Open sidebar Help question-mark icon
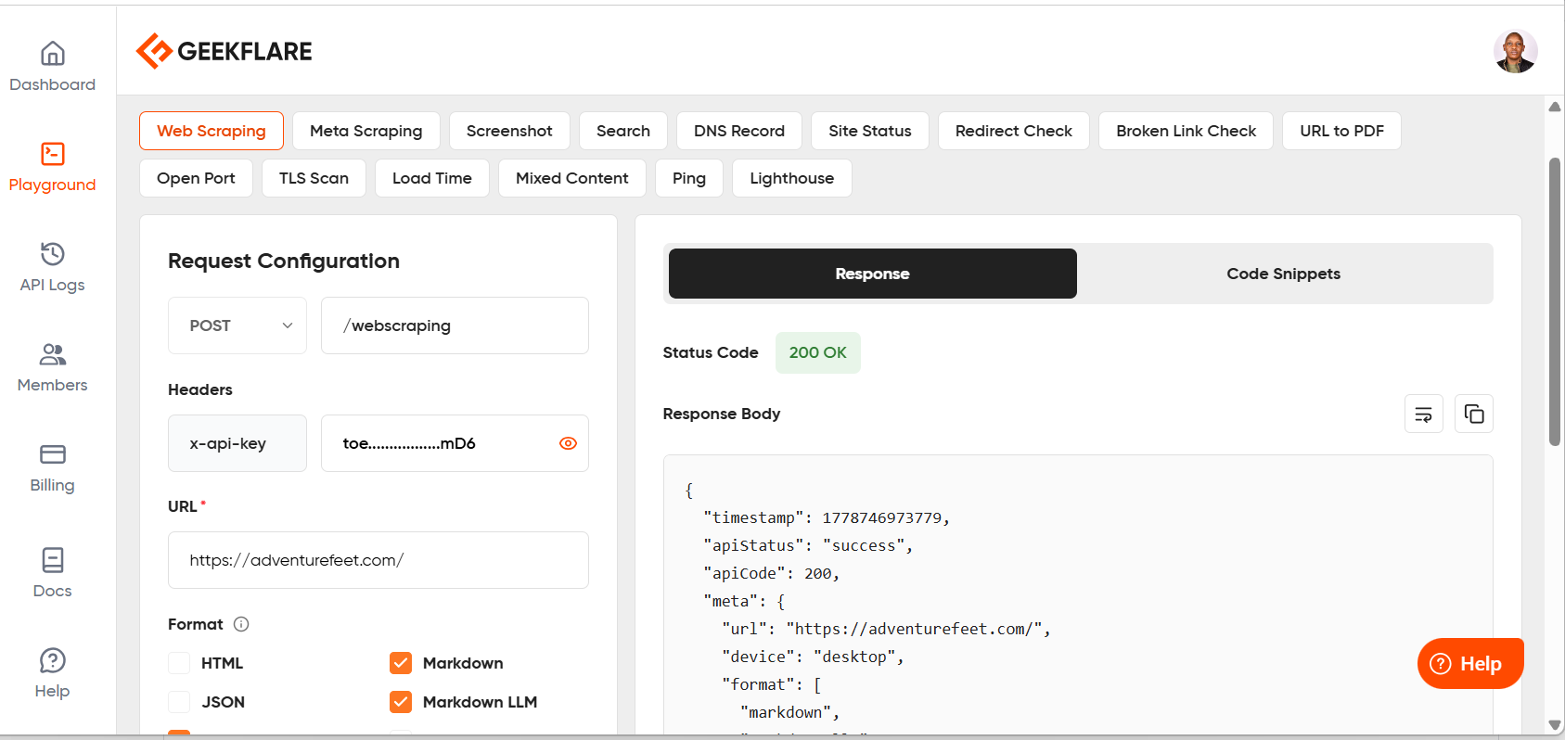 (x=53, y=660)
